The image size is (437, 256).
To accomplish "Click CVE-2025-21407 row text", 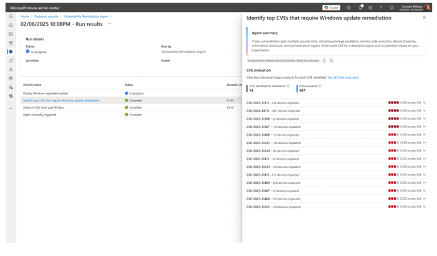I will (x=273, y=191).
